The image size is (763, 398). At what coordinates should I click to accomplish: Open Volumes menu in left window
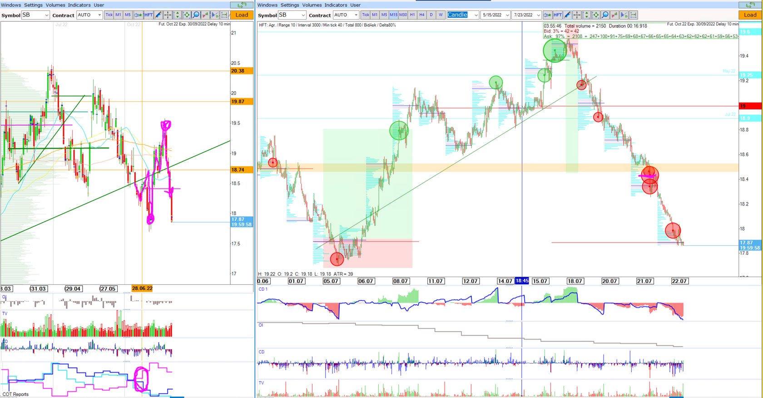pos(55,5)
